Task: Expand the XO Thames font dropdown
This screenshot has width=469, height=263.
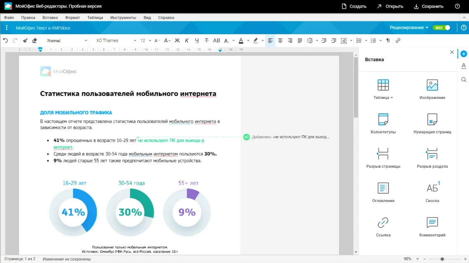Action: point(116,40)
